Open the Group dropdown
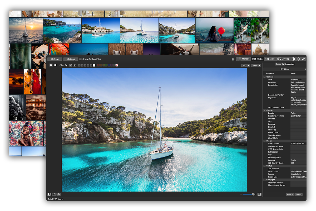The image size is (316, 211). point(256,65)
